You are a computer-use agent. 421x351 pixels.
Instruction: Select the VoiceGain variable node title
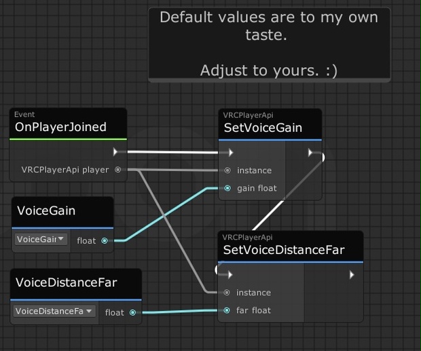coord(46,210)
